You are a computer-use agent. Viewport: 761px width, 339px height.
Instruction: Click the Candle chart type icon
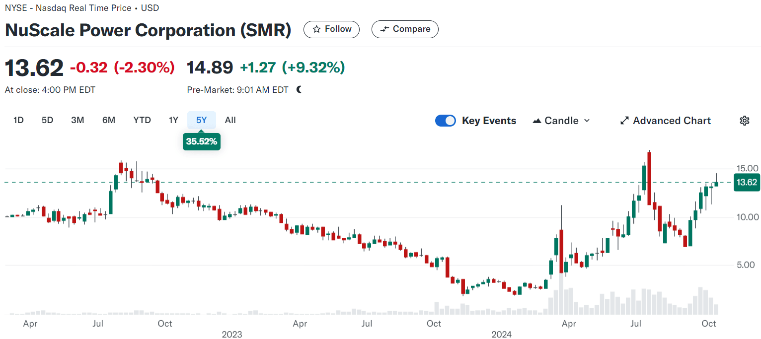pos(537,121)
